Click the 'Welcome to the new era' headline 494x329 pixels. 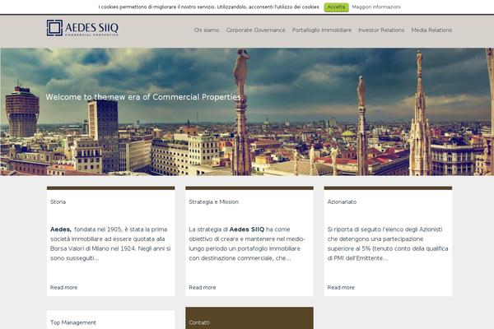[145, 97]
